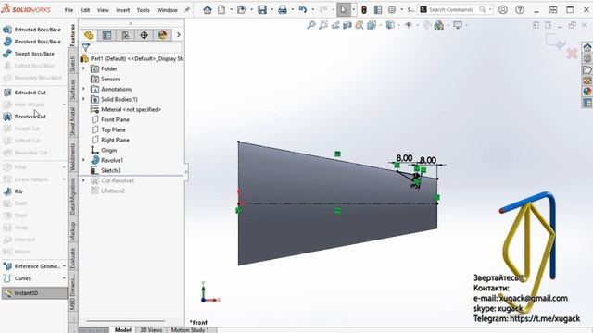Click the Undo icon
Image resolution: width=593 pixels, height=333 pixels.
click(x=303, y=10)
